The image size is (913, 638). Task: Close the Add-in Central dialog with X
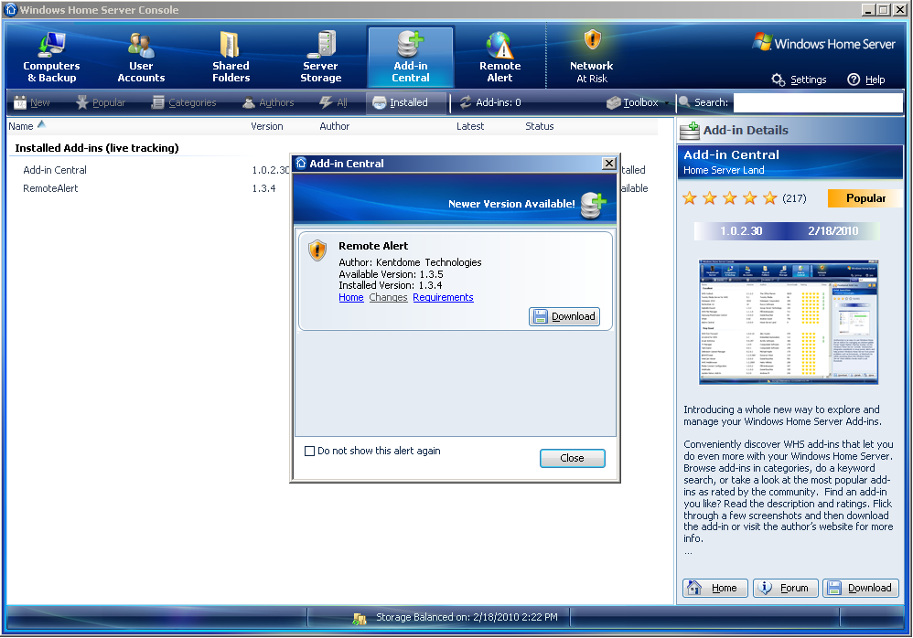(609, 164)
